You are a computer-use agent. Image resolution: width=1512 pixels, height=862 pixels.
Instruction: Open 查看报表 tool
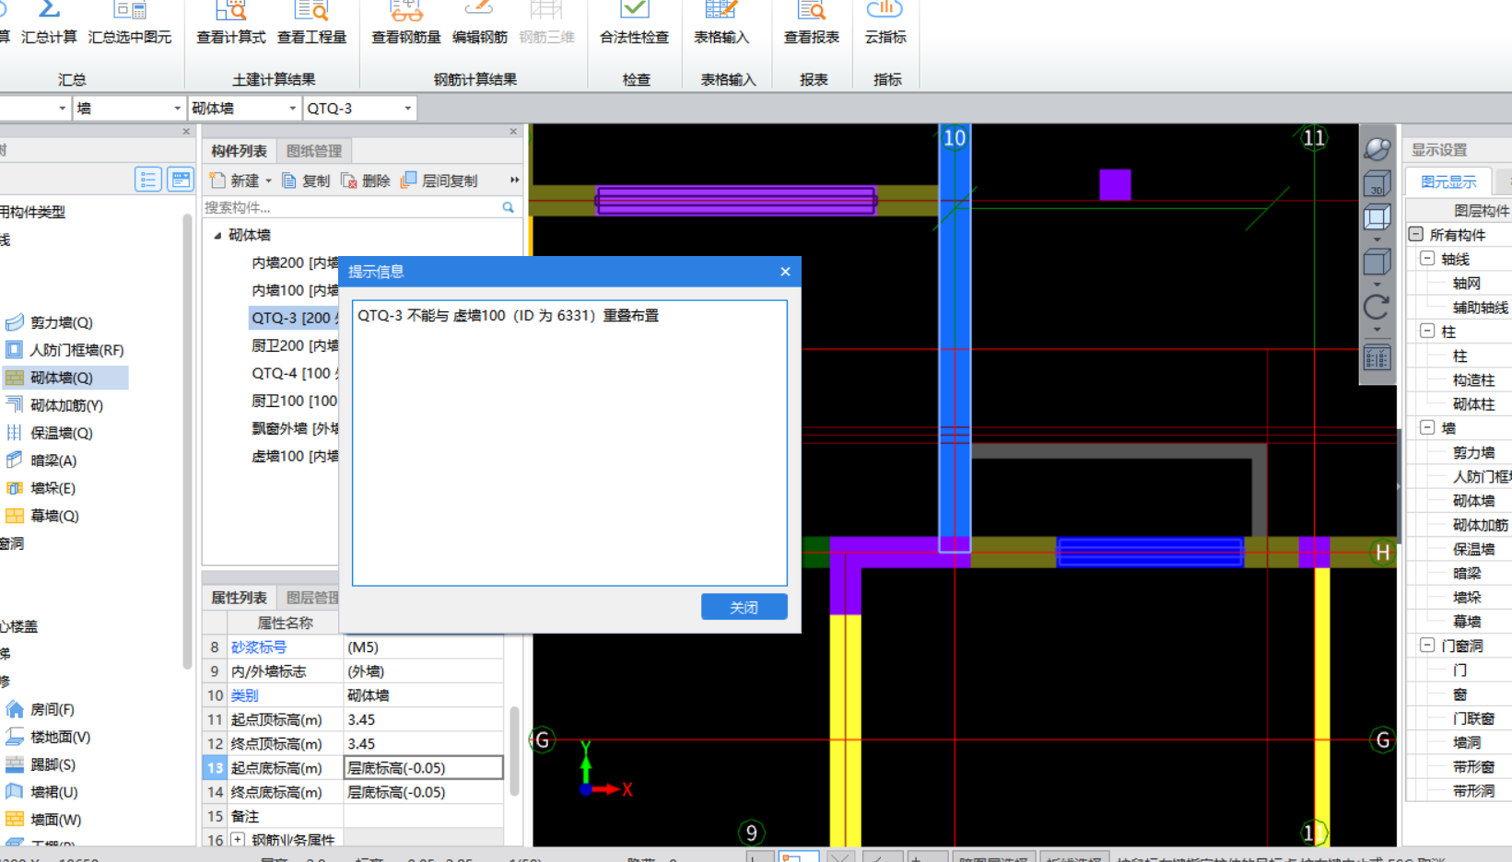coord(811,23)
